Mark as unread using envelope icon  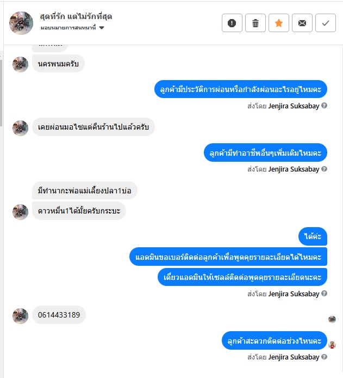pyautogui.click(x=302, y=23)
